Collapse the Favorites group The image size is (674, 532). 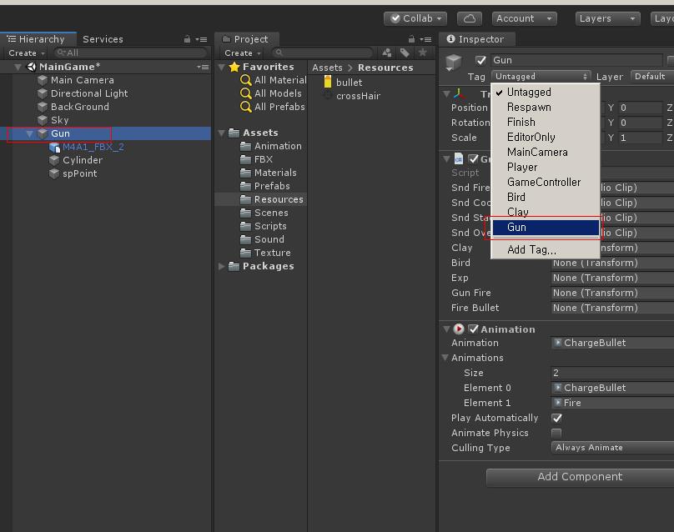222,67
